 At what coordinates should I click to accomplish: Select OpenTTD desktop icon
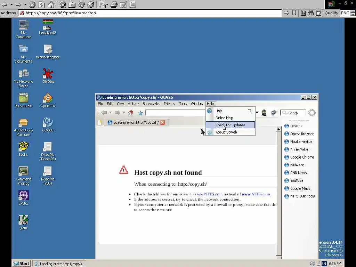point(48,100)
